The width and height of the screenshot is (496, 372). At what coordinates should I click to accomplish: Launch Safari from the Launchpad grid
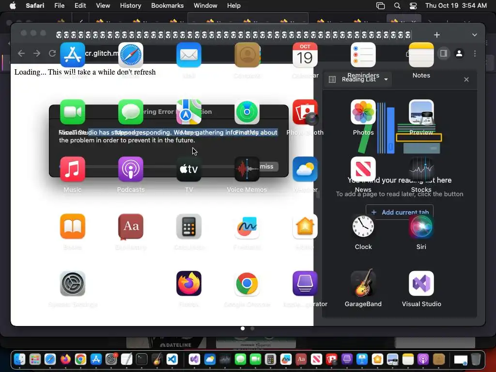tap(131, 55)
